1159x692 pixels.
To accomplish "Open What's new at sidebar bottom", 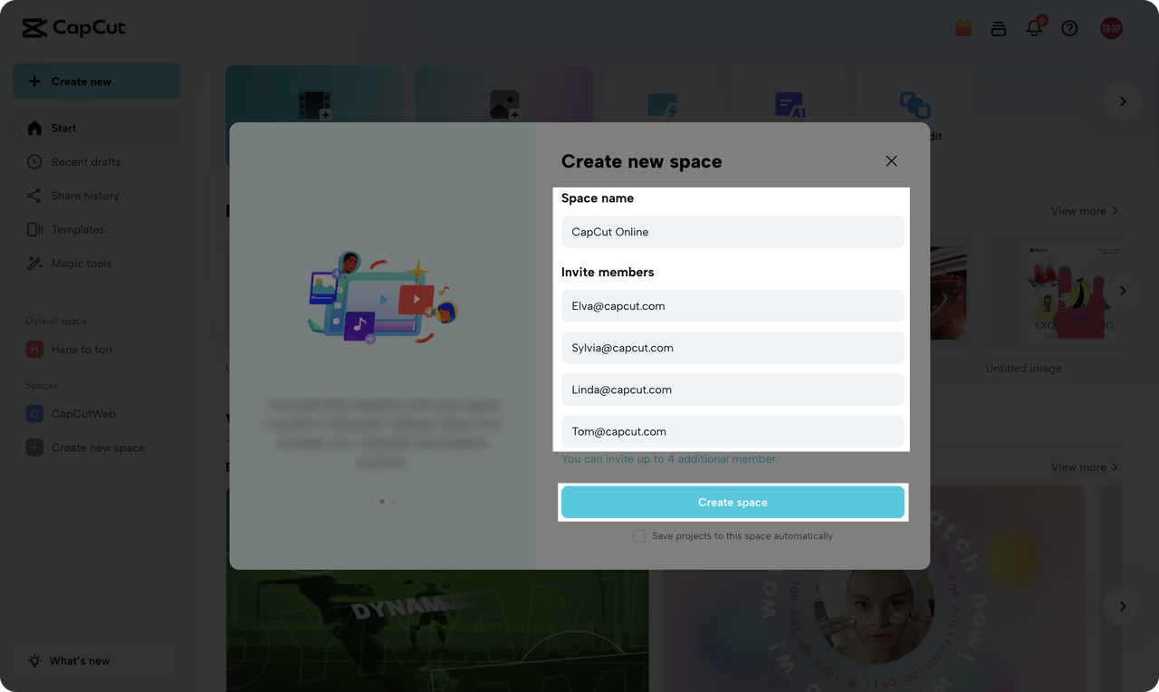I will point(97,661).
